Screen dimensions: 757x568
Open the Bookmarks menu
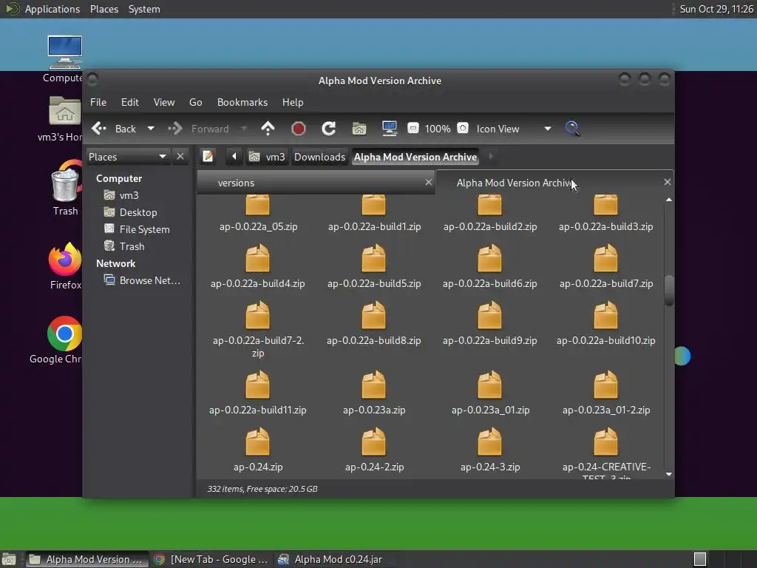[x=242, y=102]
